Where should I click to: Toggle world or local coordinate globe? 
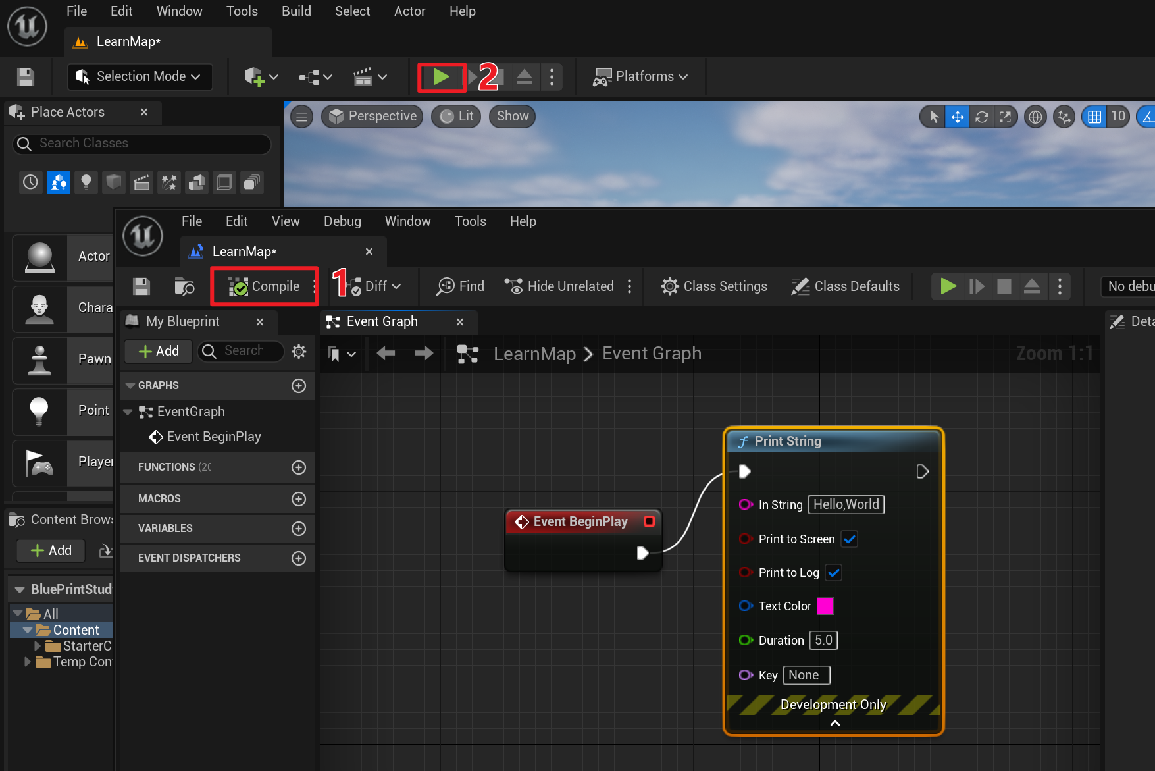[1035, 117]
